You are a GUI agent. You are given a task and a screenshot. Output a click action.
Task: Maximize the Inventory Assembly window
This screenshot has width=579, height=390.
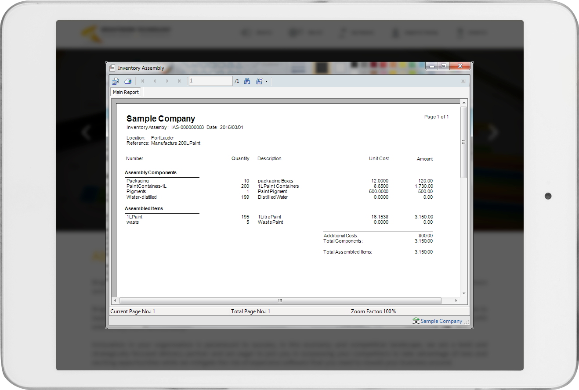444,66
